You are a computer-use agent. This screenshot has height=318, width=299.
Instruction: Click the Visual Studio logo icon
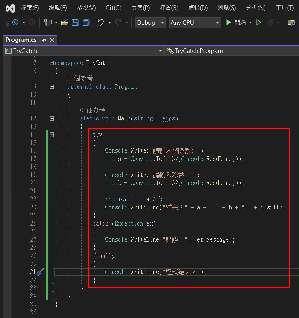click(x=10, y=8)
